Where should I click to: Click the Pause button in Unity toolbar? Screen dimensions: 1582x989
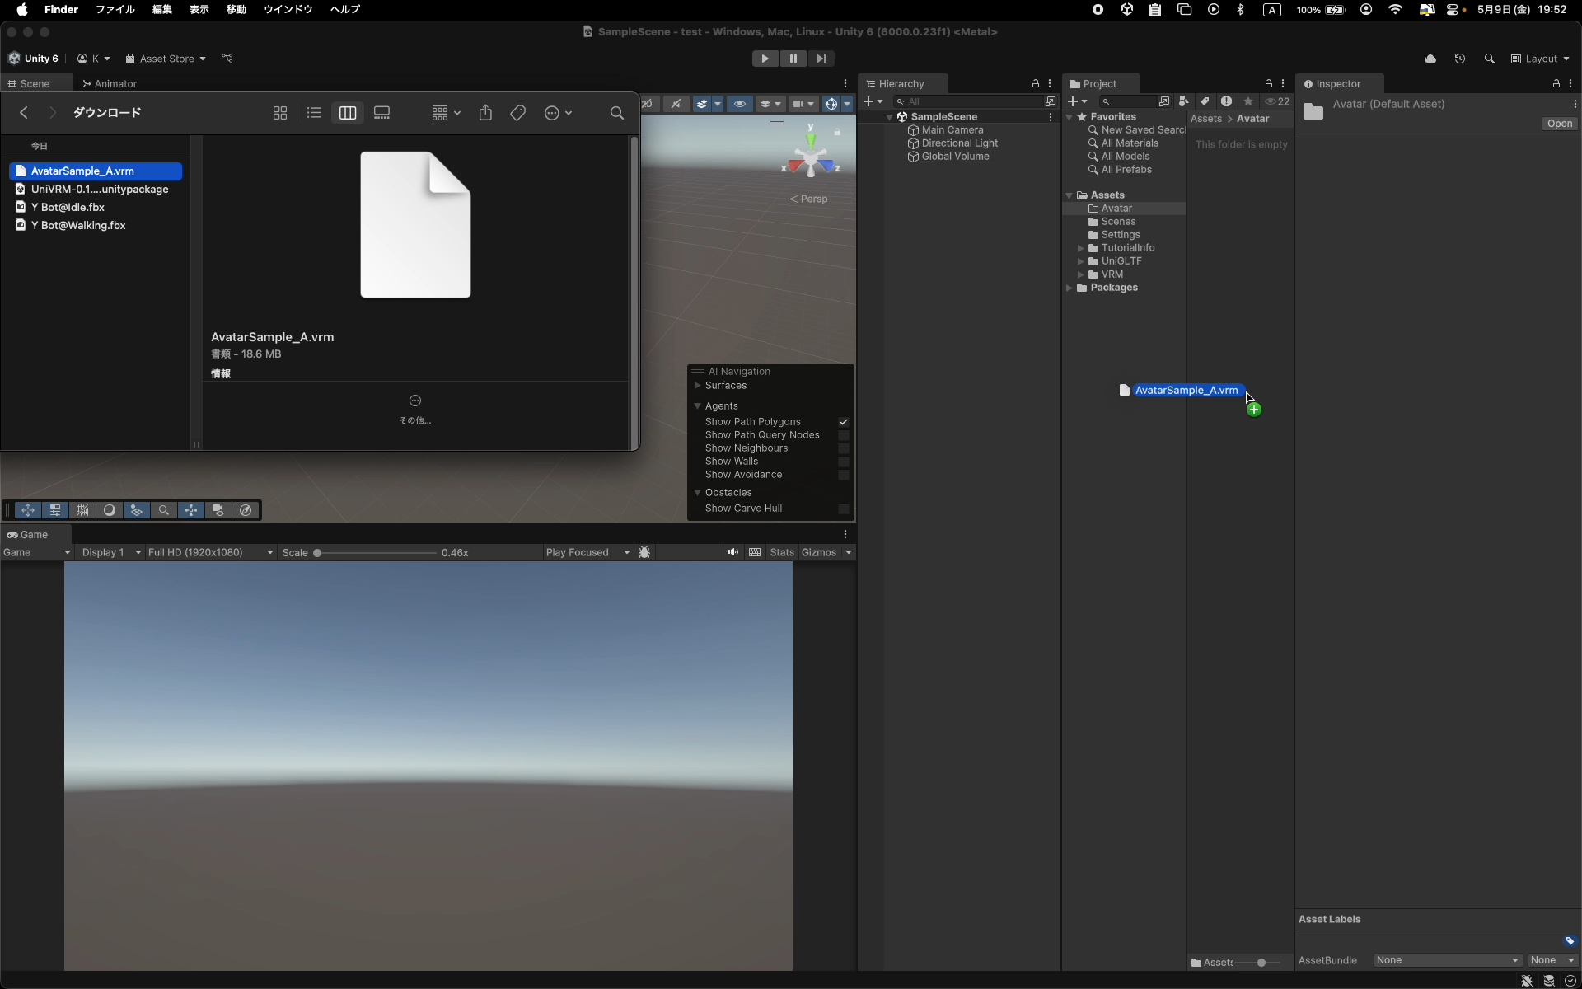793,59
